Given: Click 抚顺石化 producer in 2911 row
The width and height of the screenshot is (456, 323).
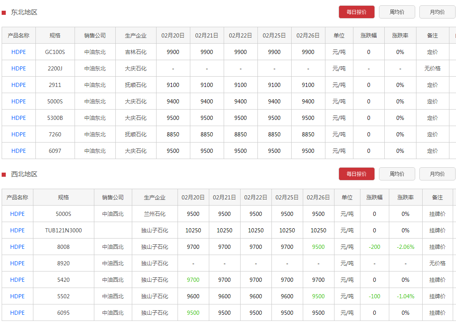Looking at the screenshot, I should (x=136, y=85).
